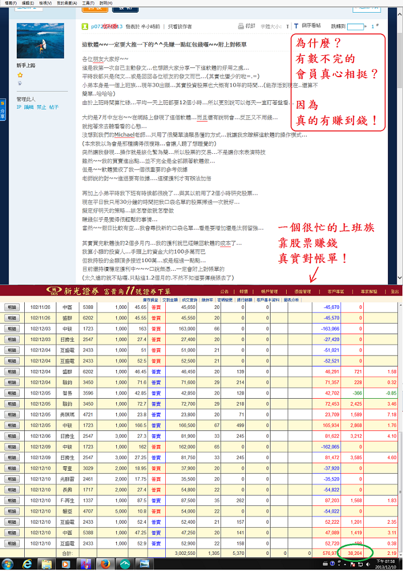Open the 檢視(V) menu

pos(45,3)
